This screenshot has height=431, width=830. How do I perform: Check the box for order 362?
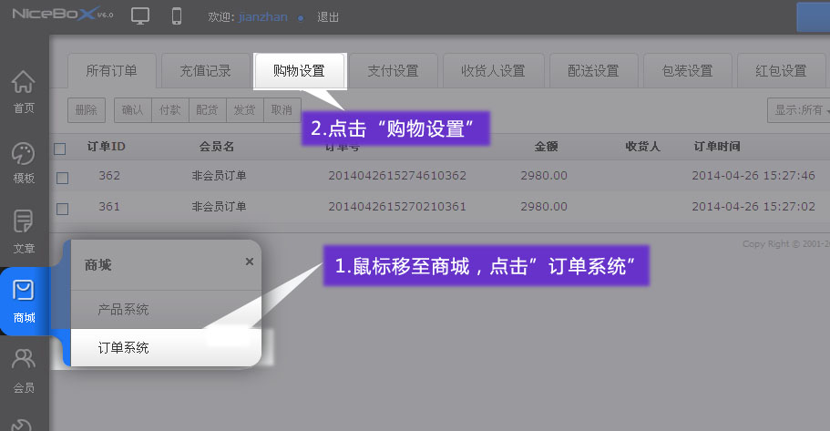pos(62,177)
